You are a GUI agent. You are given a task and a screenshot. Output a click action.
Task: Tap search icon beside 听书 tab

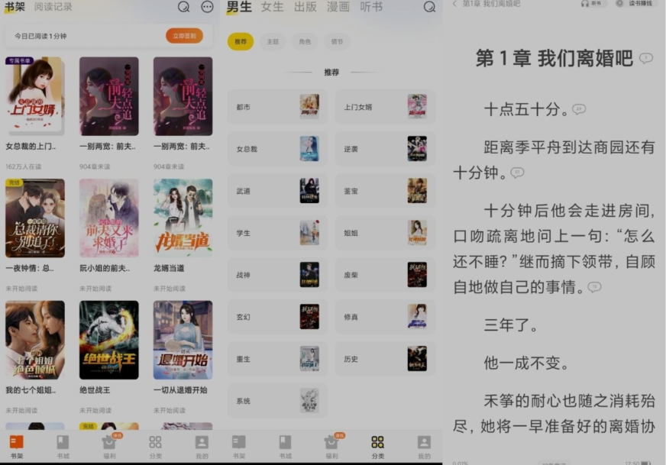pyautogui.click(x=429, y=7)
